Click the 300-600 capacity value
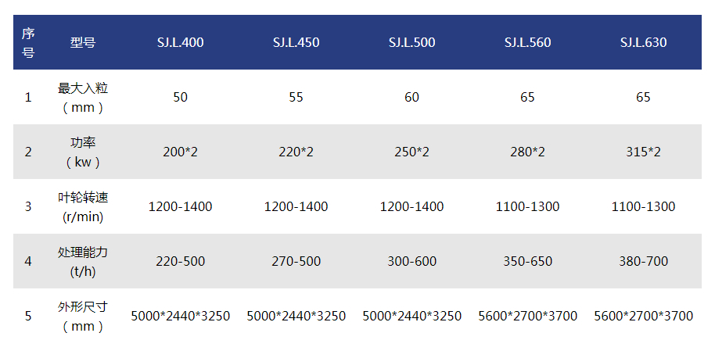 411,261
